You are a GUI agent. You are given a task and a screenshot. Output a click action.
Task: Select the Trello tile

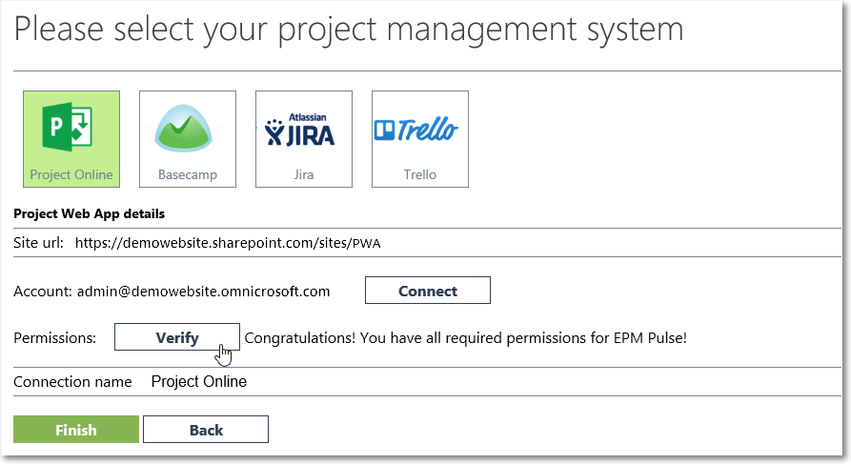click(x=420, y=139)
